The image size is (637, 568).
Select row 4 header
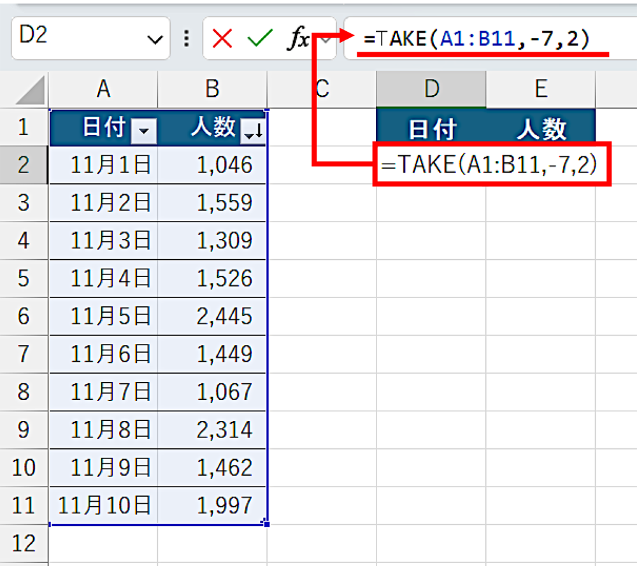pos(24,240)
